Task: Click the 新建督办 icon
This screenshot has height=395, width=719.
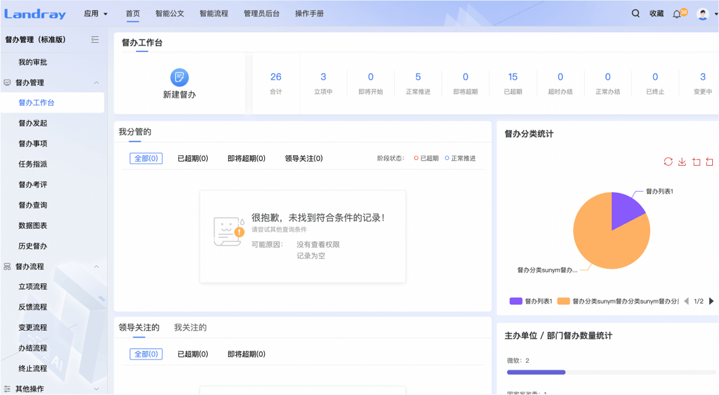Action: (x=179, y=77)
